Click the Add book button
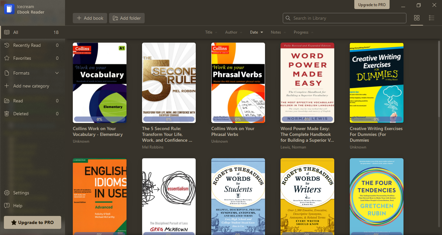The image size is (442, 235). tap(90, 18)
